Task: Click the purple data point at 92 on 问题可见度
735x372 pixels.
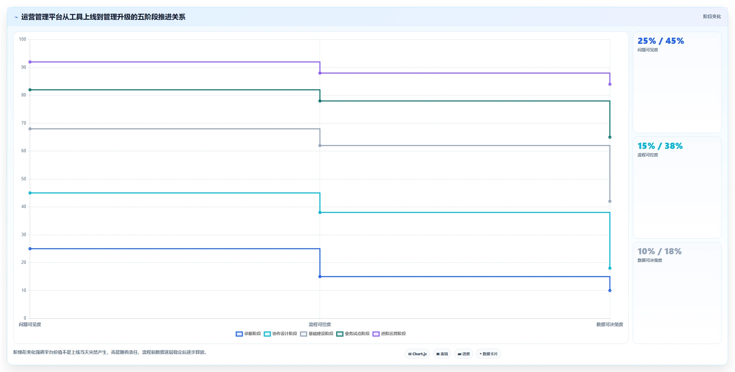Action: click(x=30, y=62)
